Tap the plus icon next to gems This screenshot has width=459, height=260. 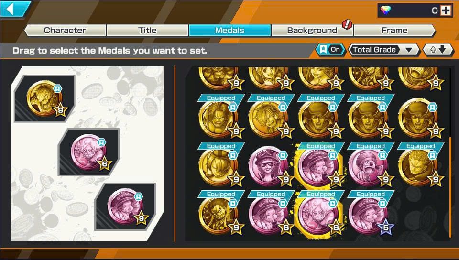(x=446, y=11)
